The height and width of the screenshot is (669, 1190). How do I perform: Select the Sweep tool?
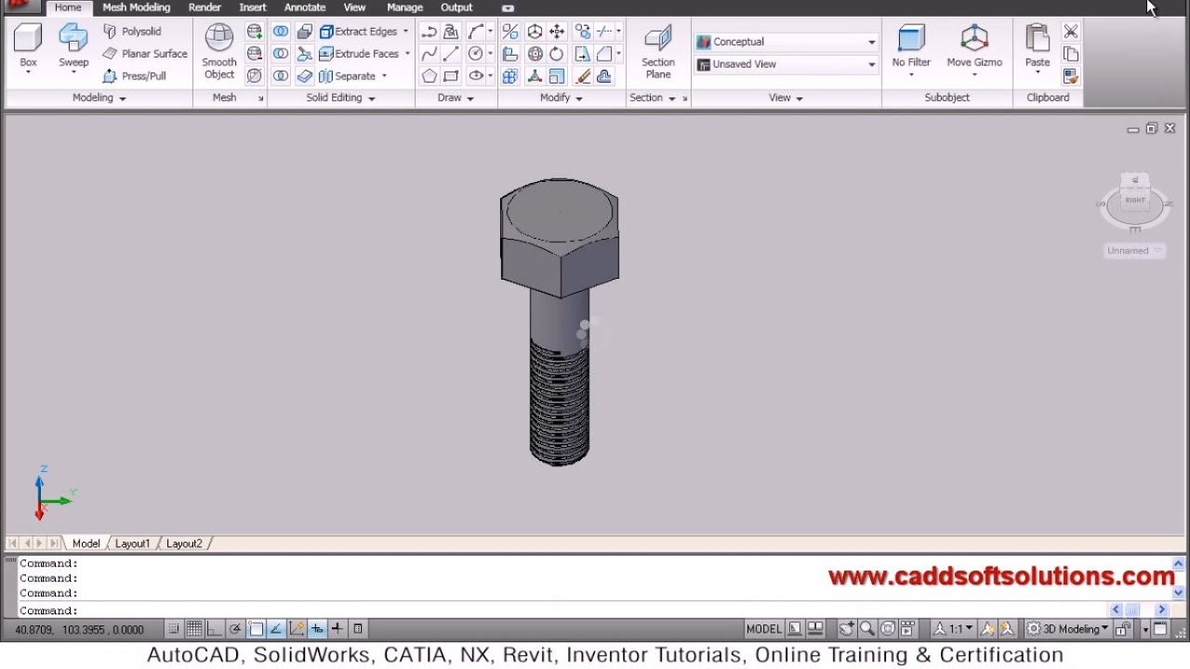[x=73, y=46]
